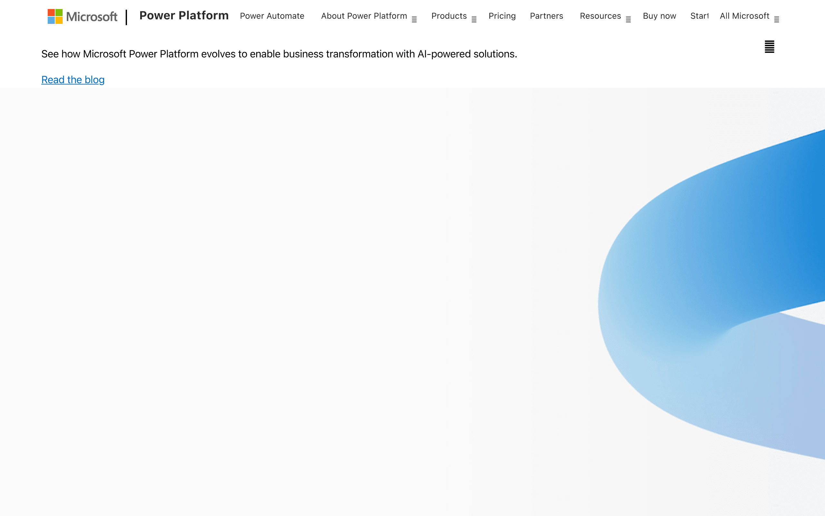Open the Pricing page

click(x=502, y=16)
